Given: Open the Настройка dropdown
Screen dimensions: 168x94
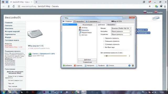Looking at the screenshot, I should pyautogui.click(x=121, y=31).
